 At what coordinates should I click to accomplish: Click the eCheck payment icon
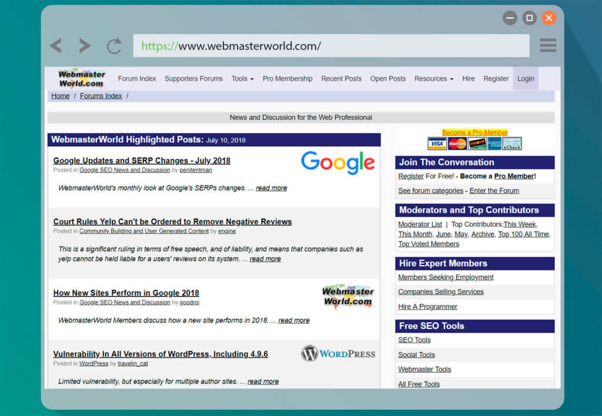tap(511, 143)
